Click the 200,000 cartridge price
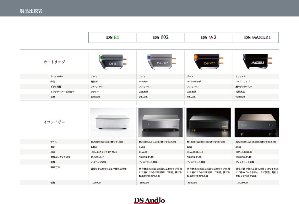This screenshot has width=299, height=204. (143, 97)
